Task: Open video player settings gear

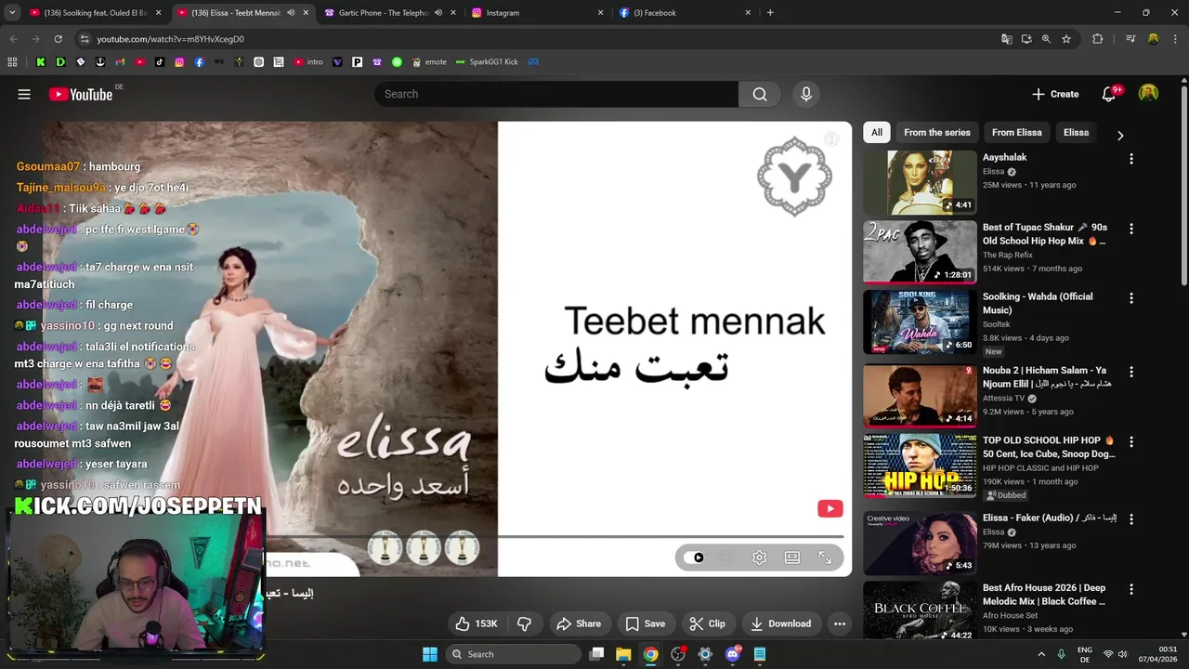Action: click(759, 557)
